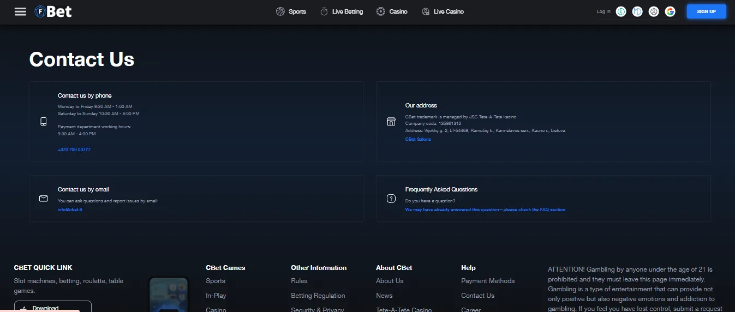The width and height of the screenshot is (735, 312).
Task: Click the CBet logo
Action: click(x=53, y=11)
